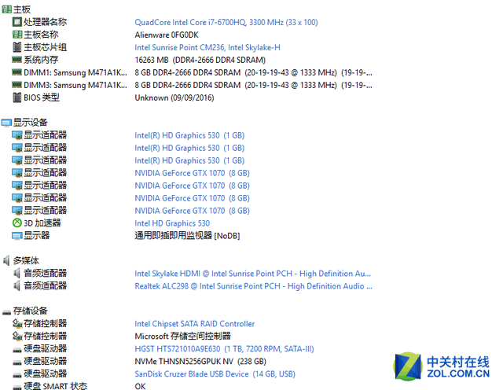Click the drive icon beside 存储设备 heading

click(6, 312)
